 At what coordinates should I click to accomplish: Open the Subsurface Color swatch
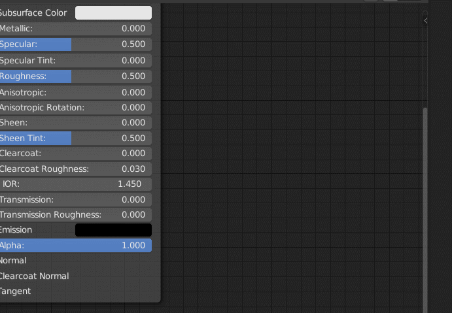[113, 13]
